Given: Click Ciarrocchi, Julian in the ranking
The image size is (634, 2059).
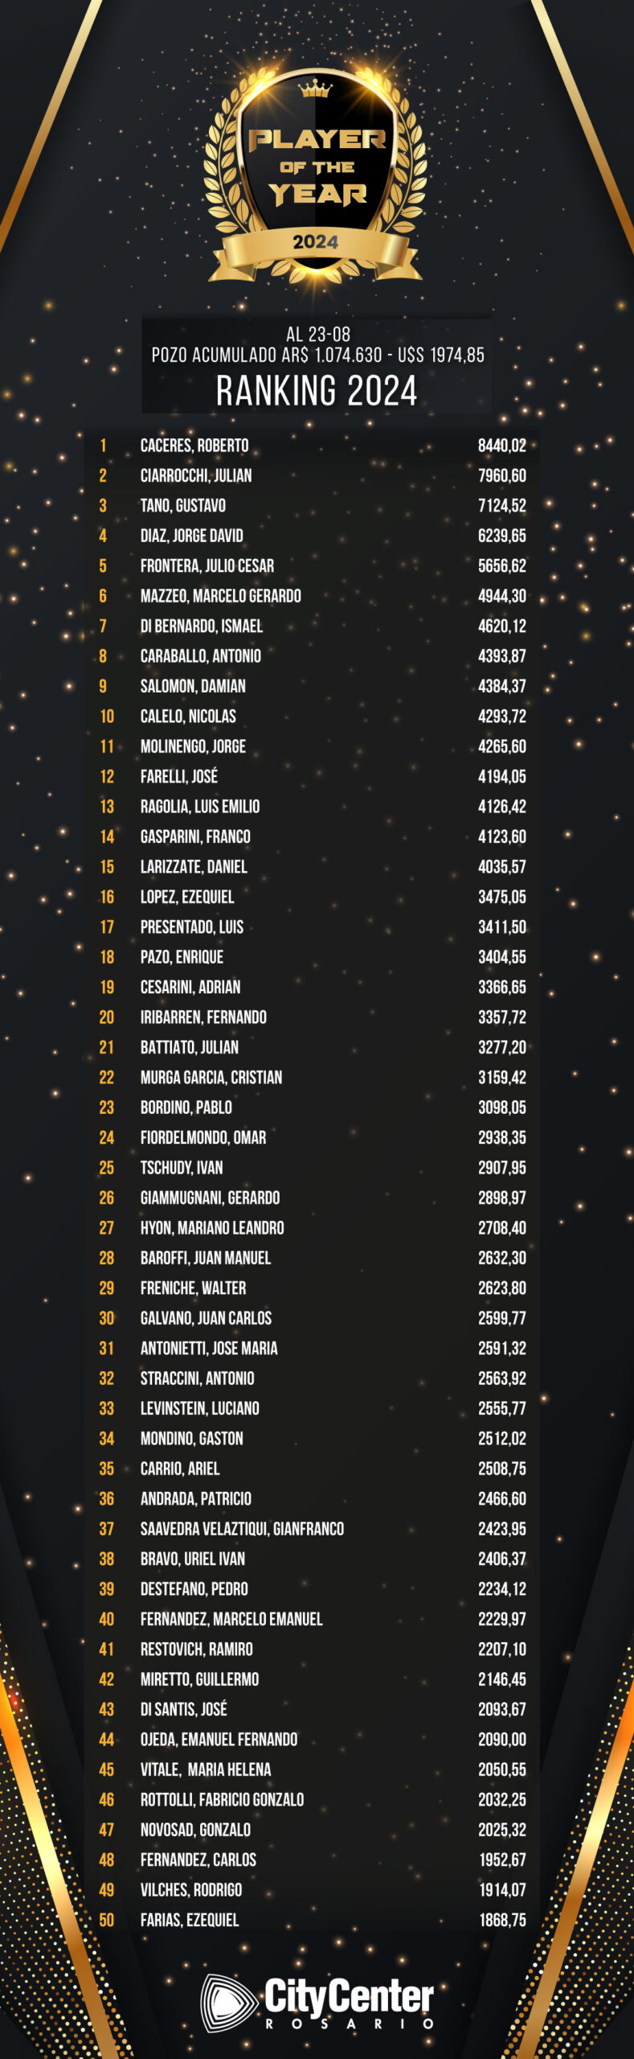Looking at the screenshot, I should 196,475.
